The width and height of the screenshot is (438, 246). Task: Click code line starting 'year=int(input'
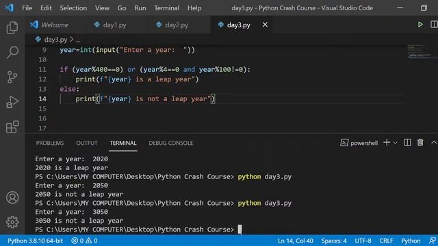(127, 50)
